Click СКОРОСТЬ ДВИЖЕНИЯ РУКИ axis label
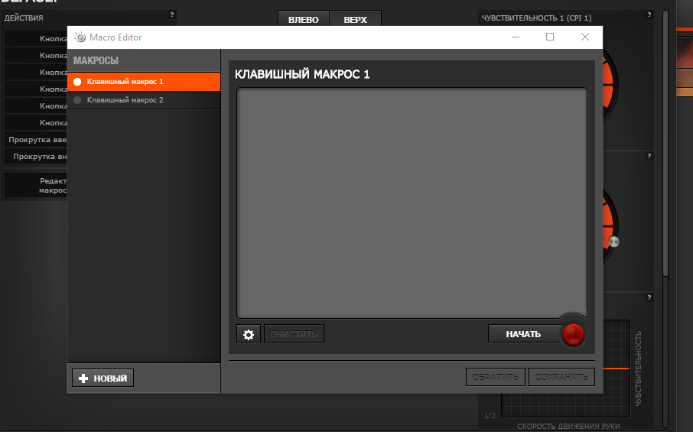Image resolution: width=693 pixels, height=432 pixels. point(568,426)
